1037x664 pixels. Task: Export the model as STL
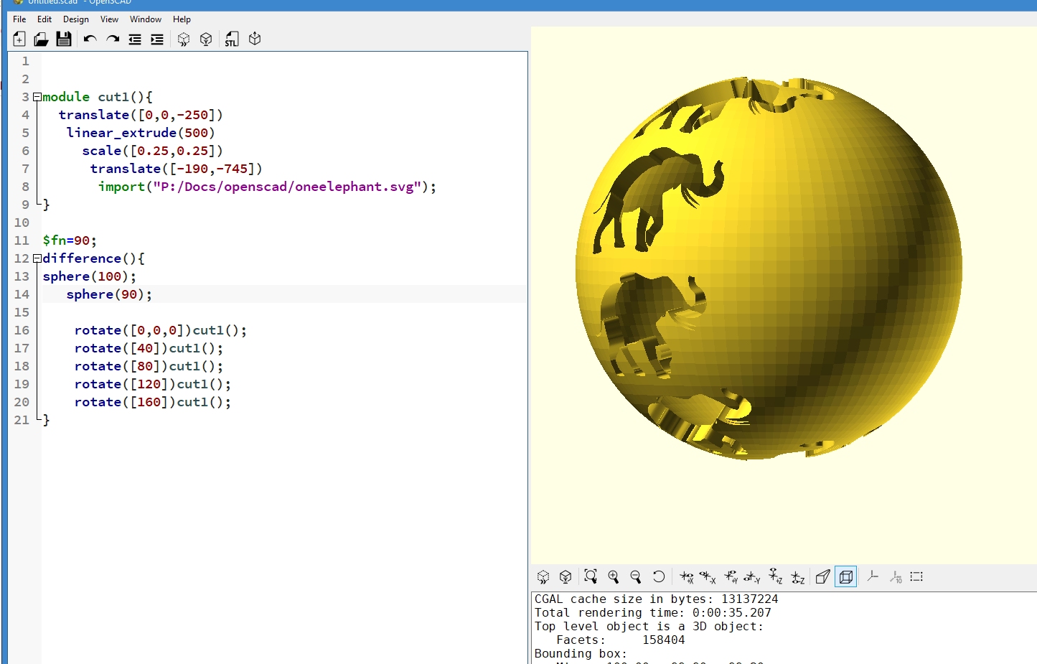(231, 39)
